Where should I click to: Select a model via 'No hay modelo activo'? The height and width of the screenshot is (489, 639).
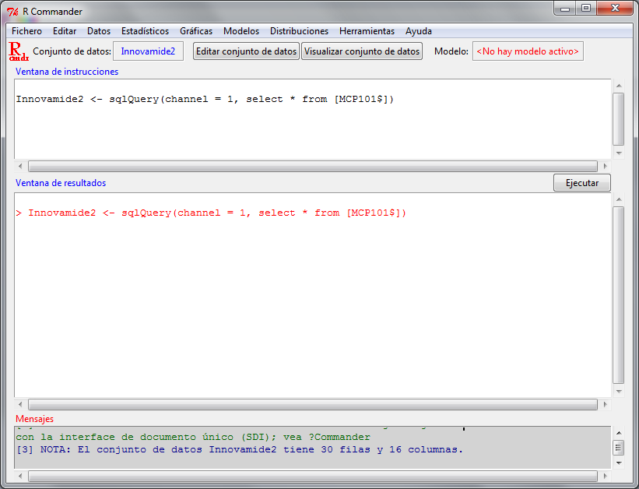(x=528, y=51)
